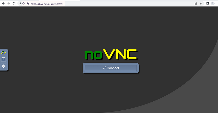Click the small noVNC logo on control bar
This screenshot has width=218, height=113.
point(3,52)
